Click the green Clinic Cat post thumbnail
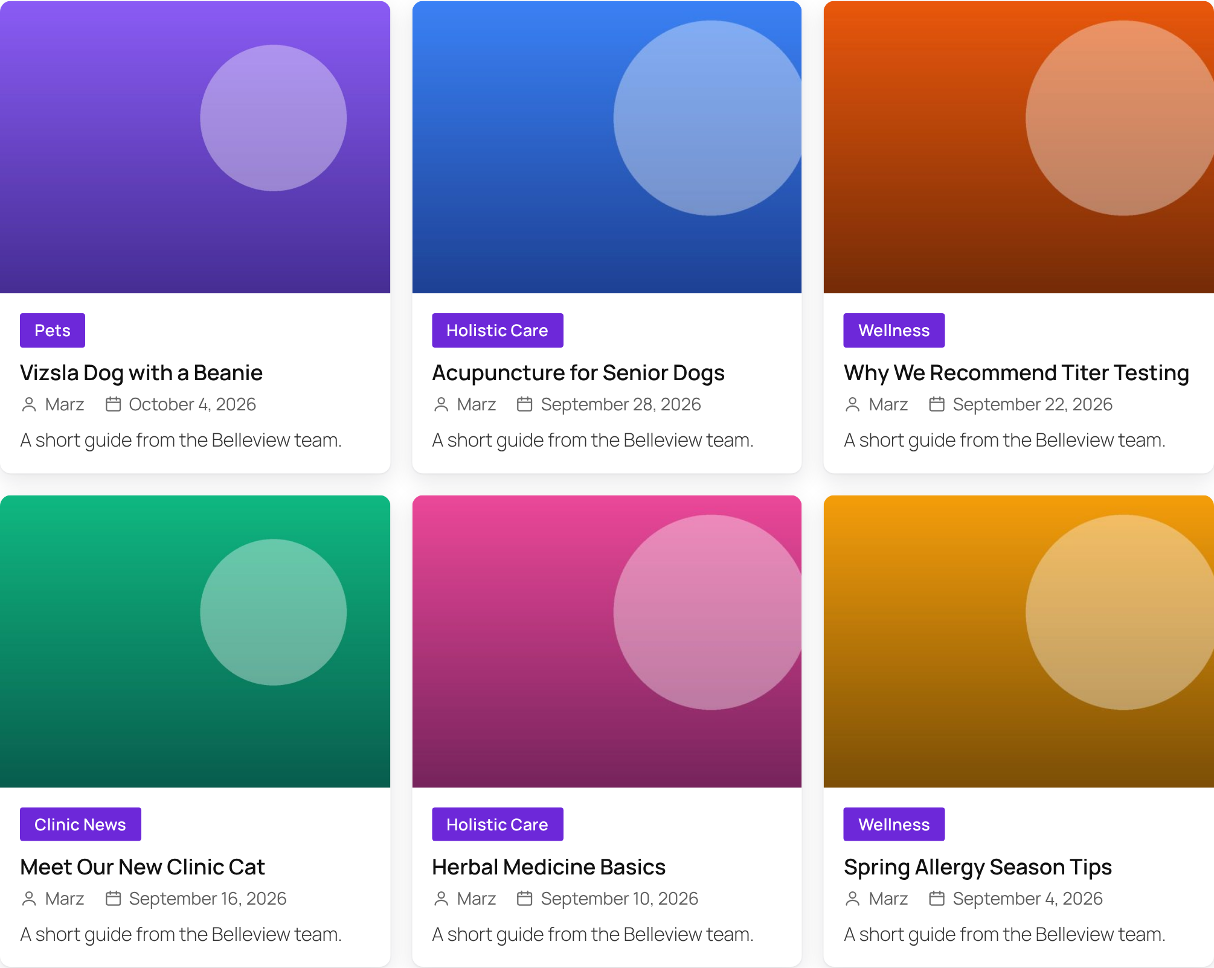 [x=195, y=642]
